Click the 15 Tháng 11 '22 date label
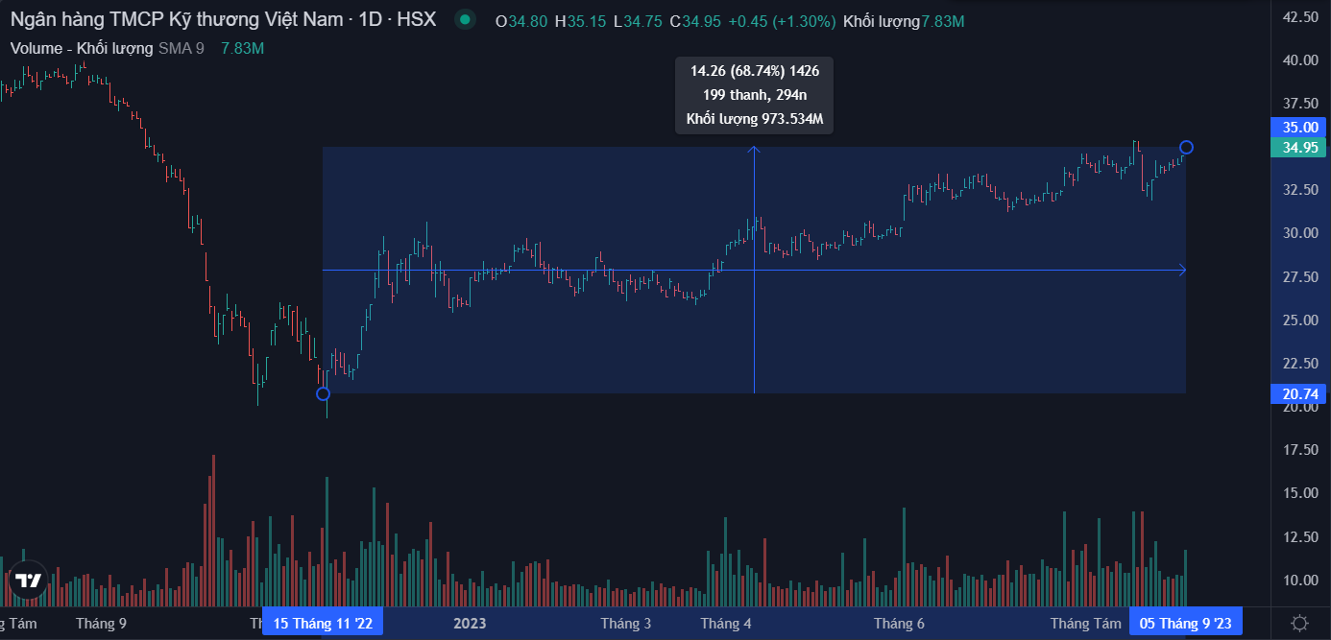 323,623
